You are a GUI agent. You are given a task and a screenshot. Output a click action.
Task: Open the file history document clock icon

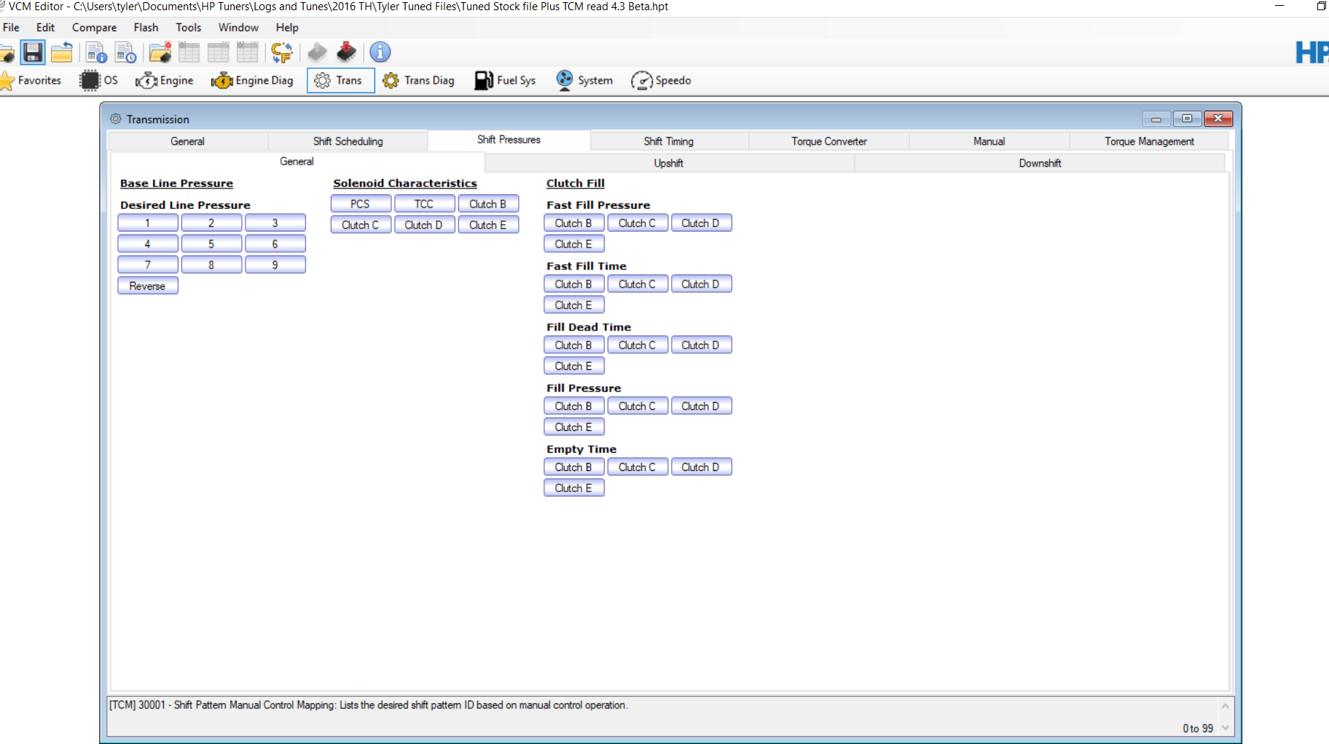coord(125,52)
